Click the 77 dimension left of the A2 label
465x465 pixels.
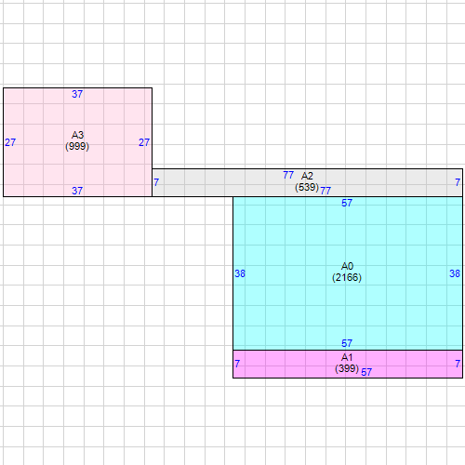point(288,175)
